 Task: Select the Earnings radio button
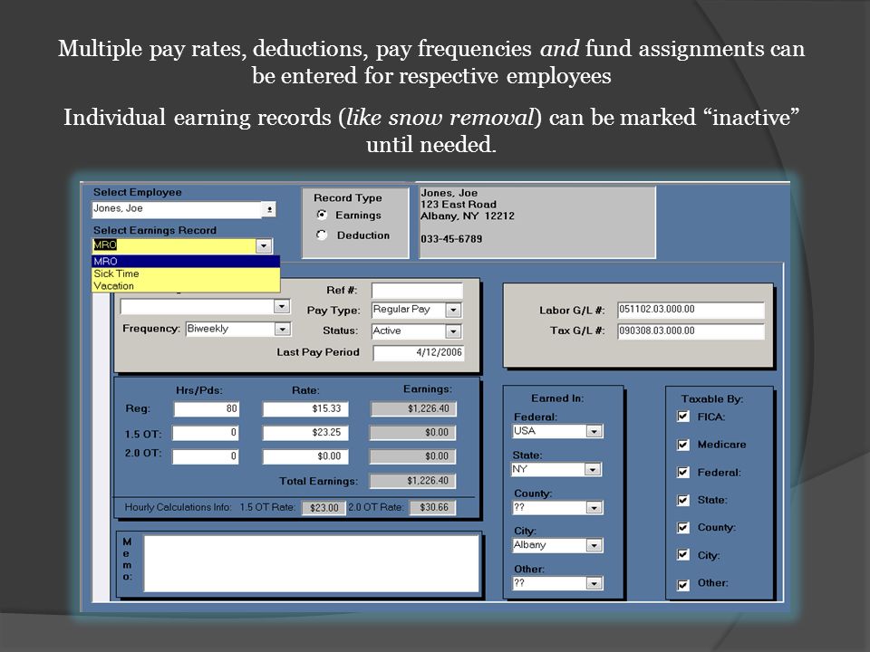tap(322, 215)
